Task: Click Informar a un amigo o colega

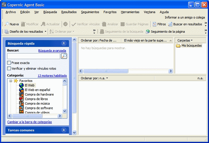Action: click(185, 17)
